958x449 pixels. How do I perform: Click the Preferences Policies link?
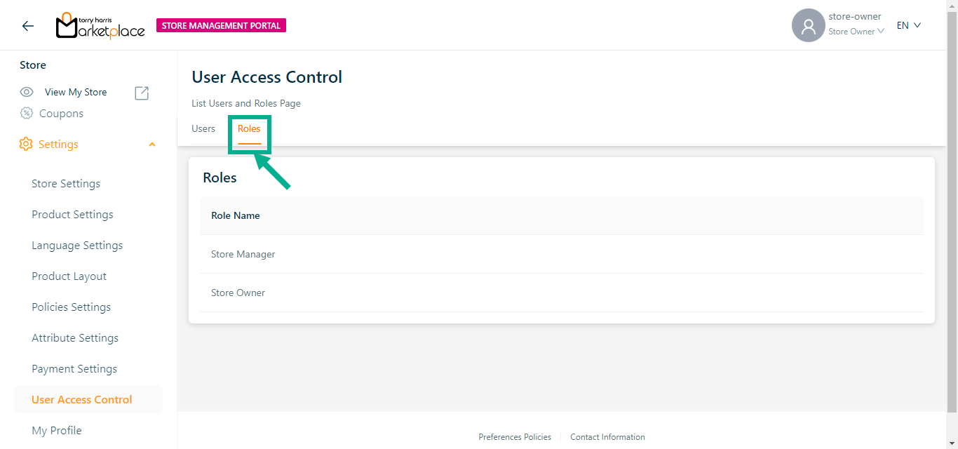pyautogui.click(x=515, y=437)
